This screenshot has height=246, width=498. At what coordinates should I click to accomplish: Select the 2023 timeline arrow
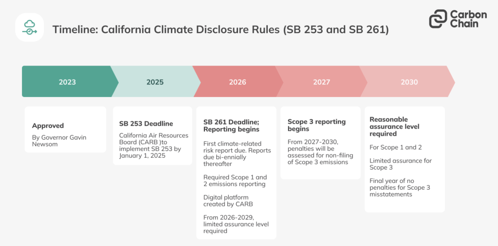point(70,82)
